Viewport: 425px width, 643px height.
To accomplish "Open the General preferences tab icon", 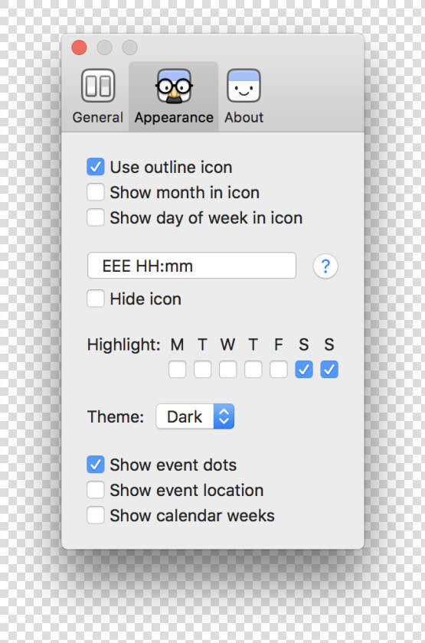I will point(98,86).
